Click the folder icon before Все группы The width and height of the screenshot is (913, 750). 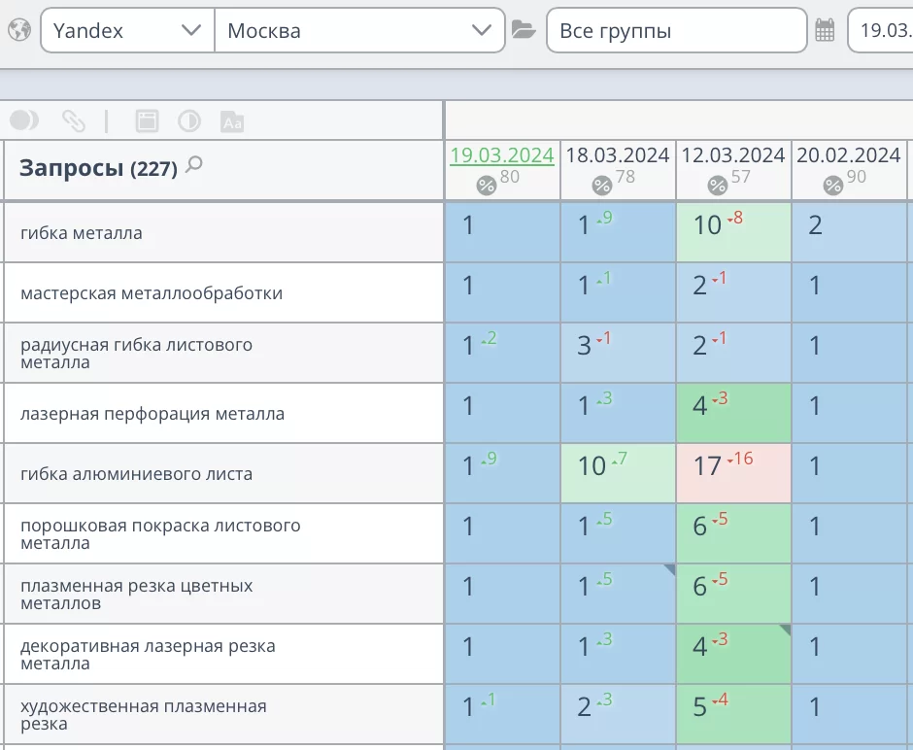point(524,30)
